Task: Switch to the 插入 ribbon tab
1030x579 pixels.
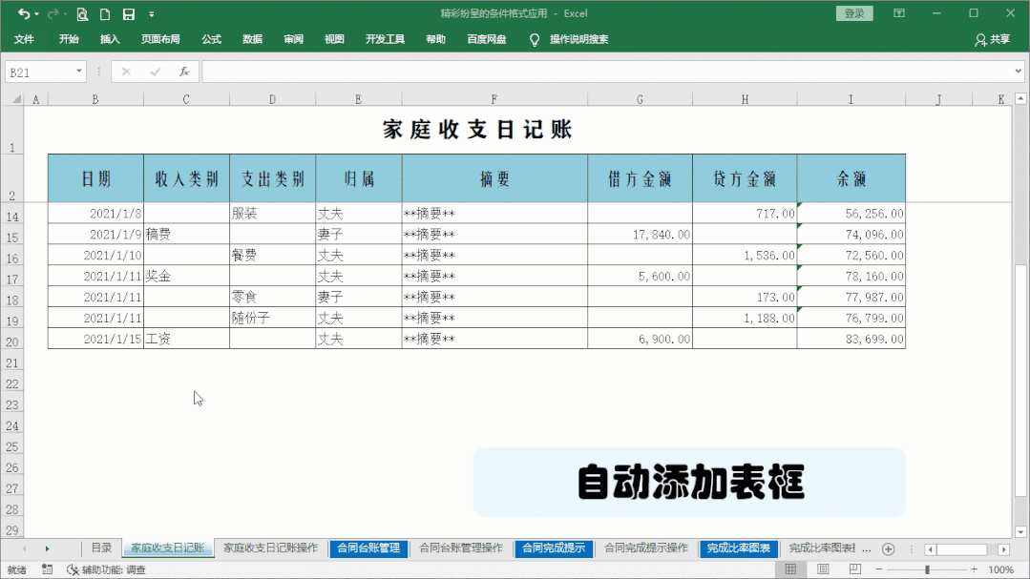Action: click(110, 39)
